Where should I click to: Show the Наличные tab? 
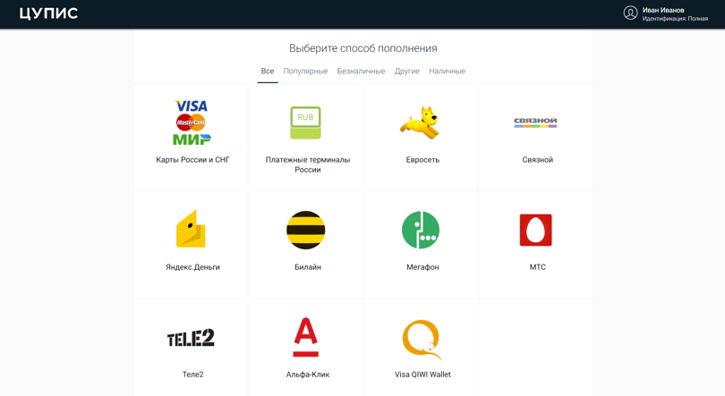pos(448,72)
